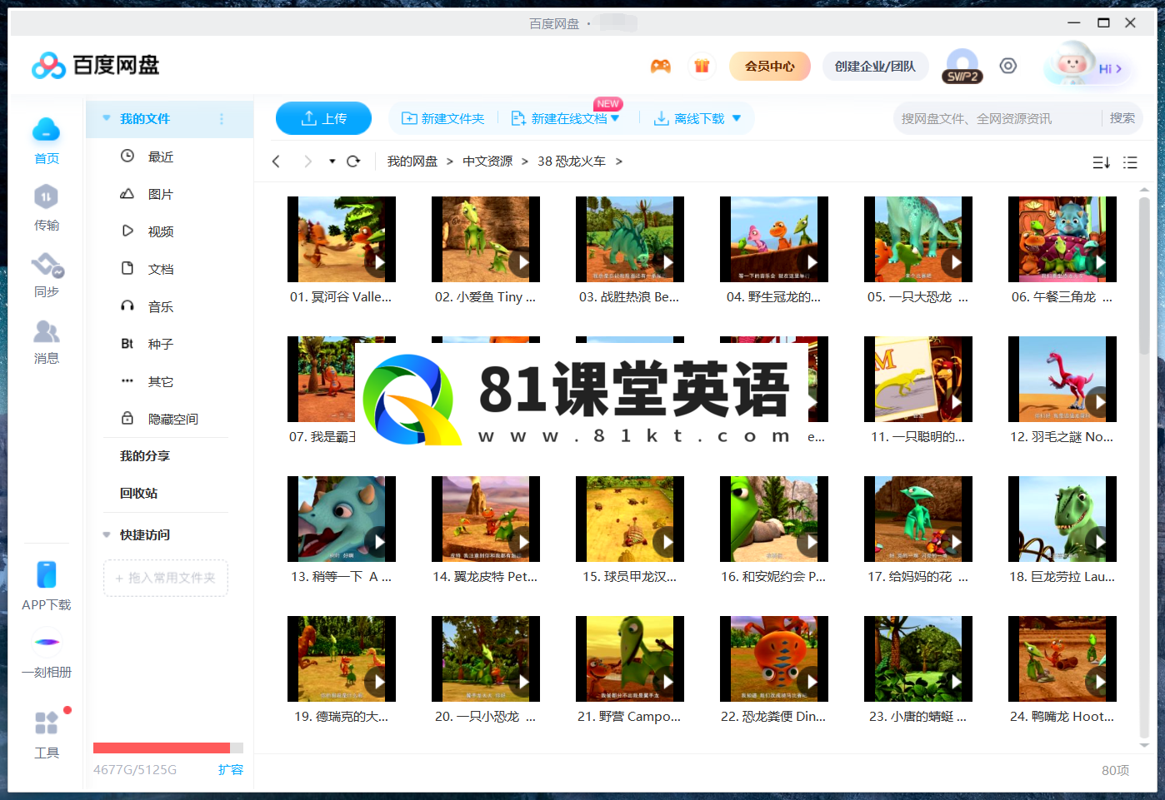Click the game controller icon in header
Viewport: 1165px width, 800px height.
tap(661, 67)
